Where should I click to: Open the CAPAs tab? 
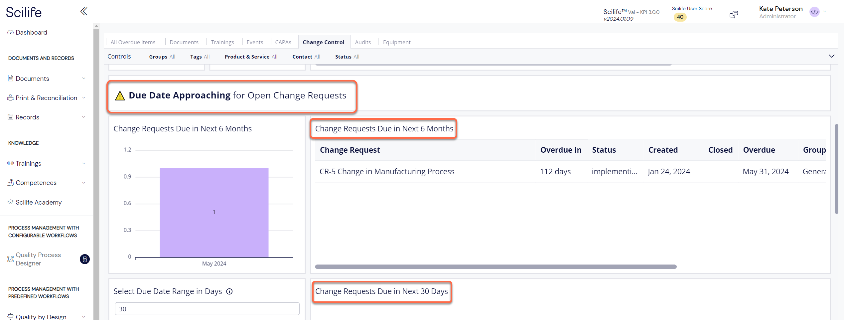click(x=283, y=42)
